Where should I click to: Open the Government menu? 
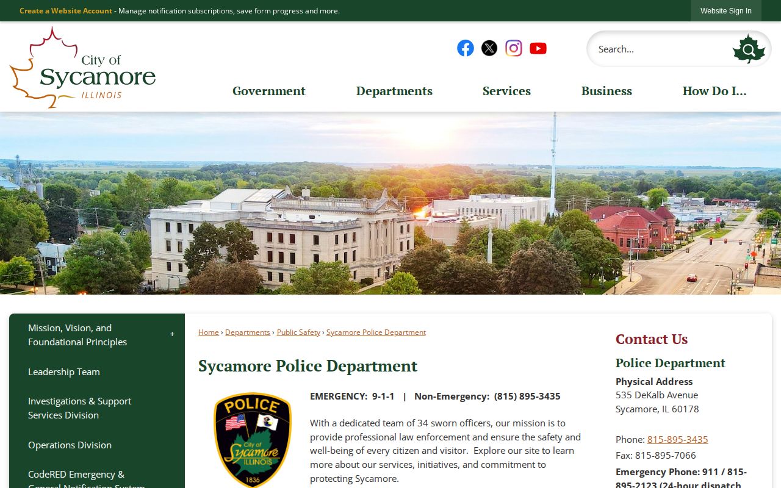(x=269, y=91)
